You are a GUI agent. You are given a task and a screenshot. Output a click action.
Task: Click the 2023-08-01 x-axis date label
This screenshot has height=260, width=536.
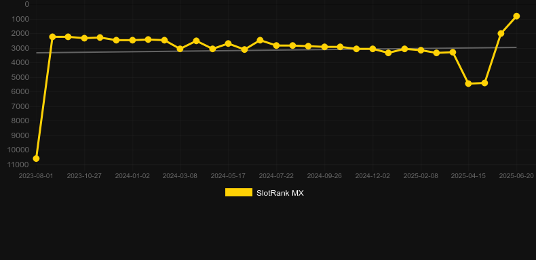(36, 176)
